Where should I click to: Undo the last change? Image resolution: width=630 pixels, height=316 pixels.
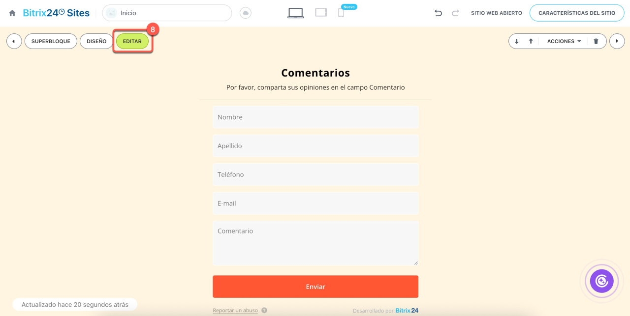(438, 13)
